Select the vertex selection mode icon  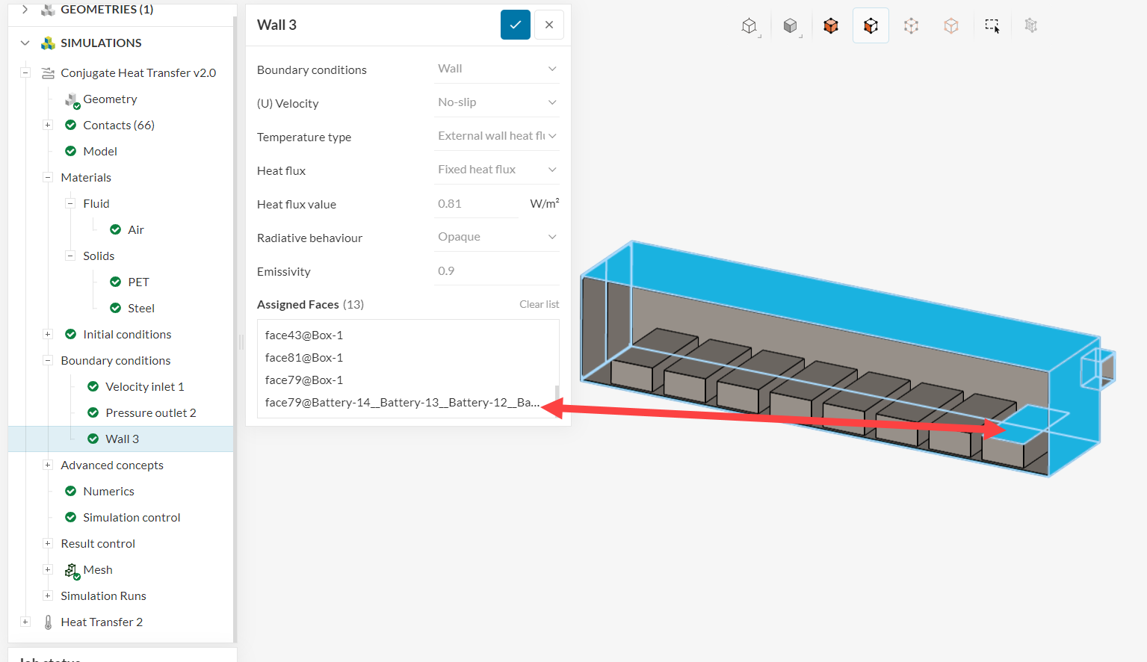click(951, 25)
